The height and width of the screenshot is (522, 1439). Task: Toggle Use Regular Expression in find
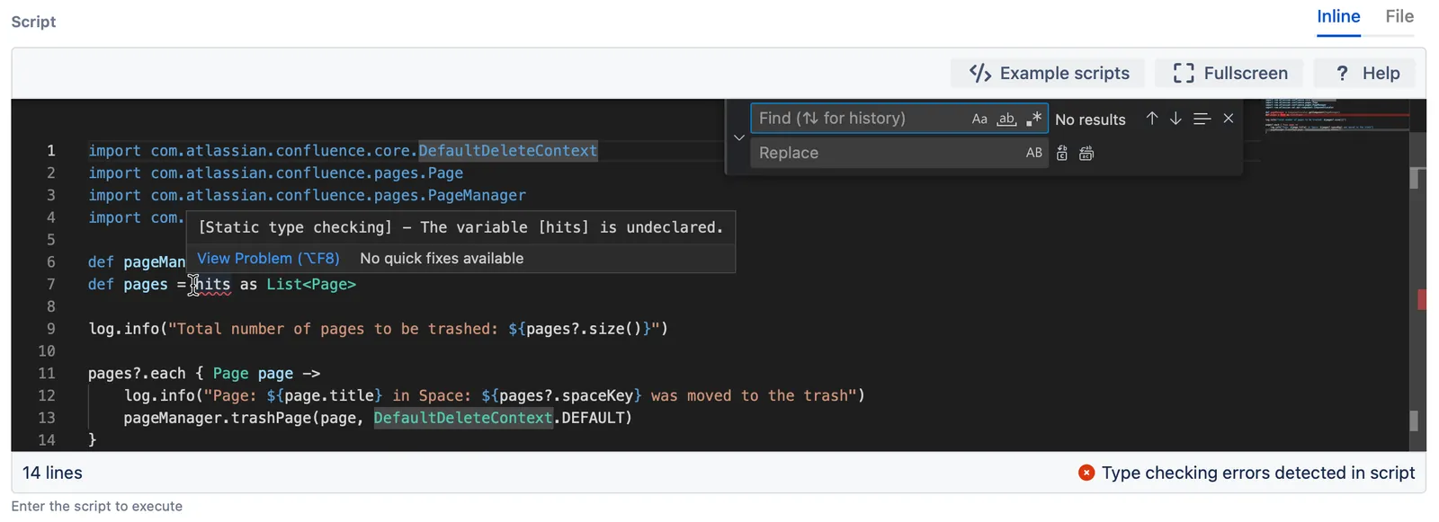pos(1034,119)
